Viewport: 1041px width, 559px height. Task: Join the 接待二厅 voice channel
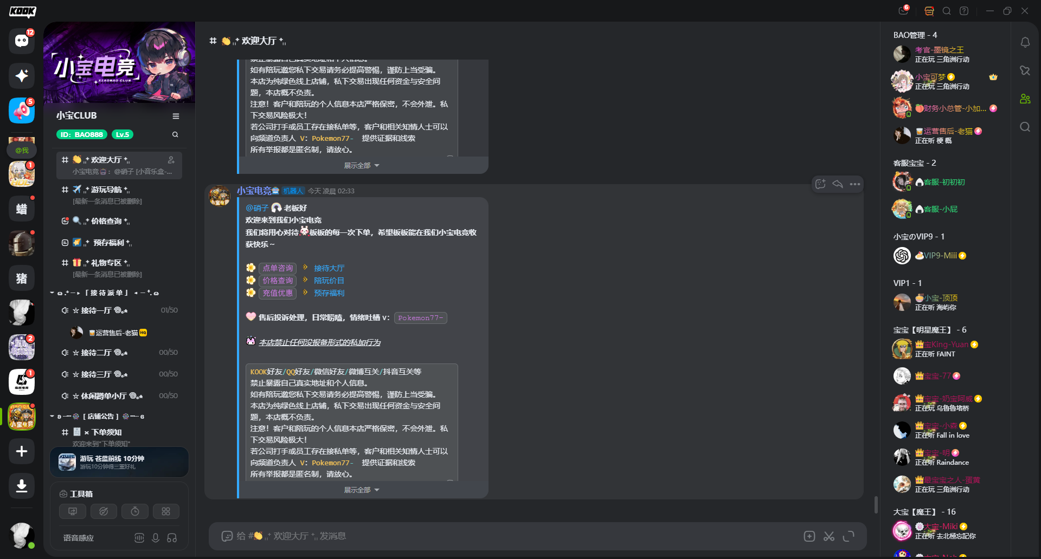(119, 353)
